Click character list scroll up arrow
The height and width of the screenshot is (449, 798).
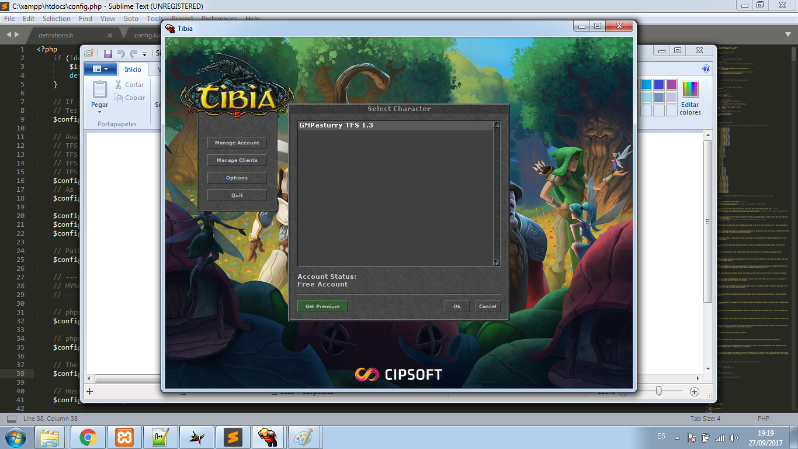pos(497,125)
